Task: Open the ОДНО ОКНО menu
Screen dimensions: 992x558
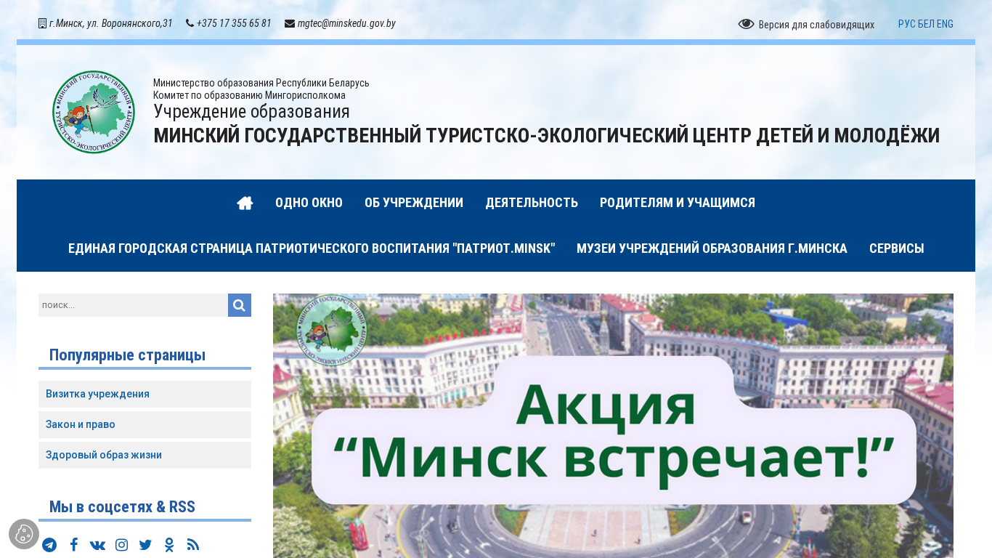Action: pos(309,203)
